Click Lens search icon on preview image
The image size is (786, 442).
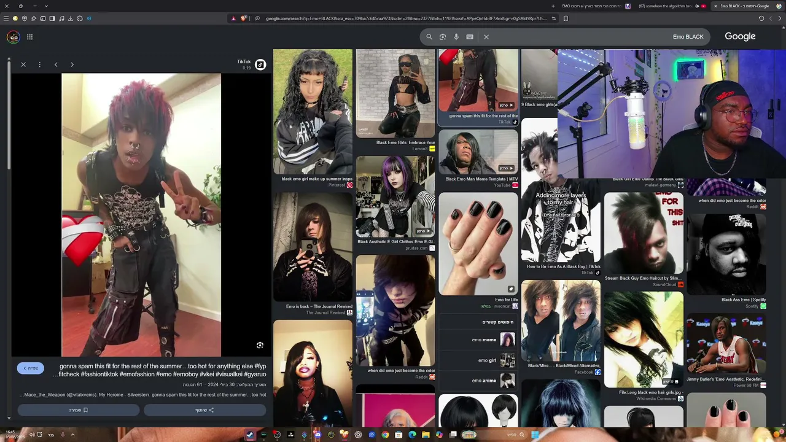coord(260,346)
